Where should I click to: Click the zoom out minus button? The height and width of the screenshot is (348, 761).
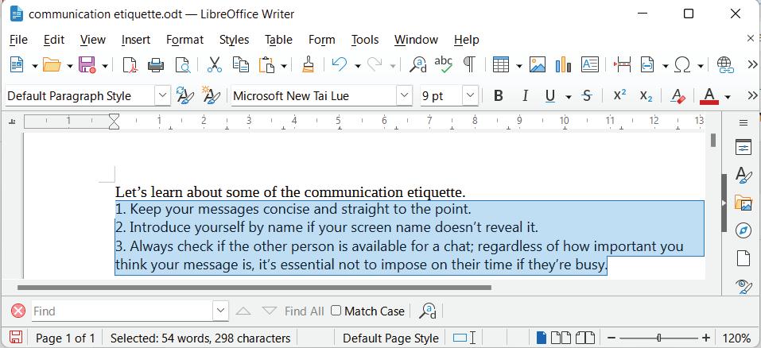click(x=612, y=338)
